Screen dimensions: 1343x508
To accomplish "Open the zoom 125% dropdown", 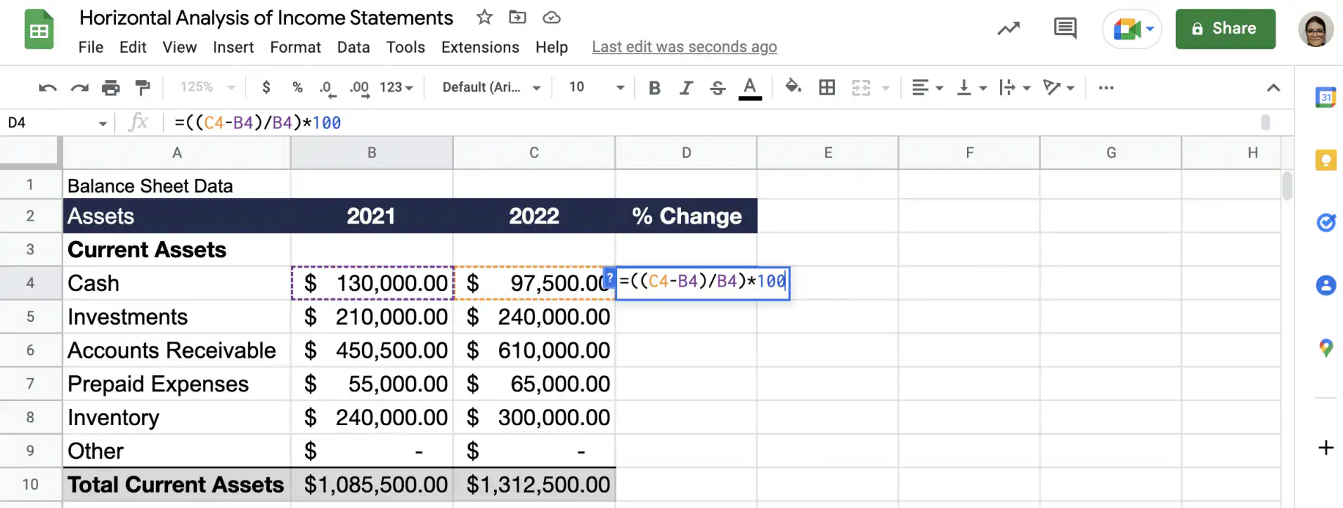I will click(207, 87).
